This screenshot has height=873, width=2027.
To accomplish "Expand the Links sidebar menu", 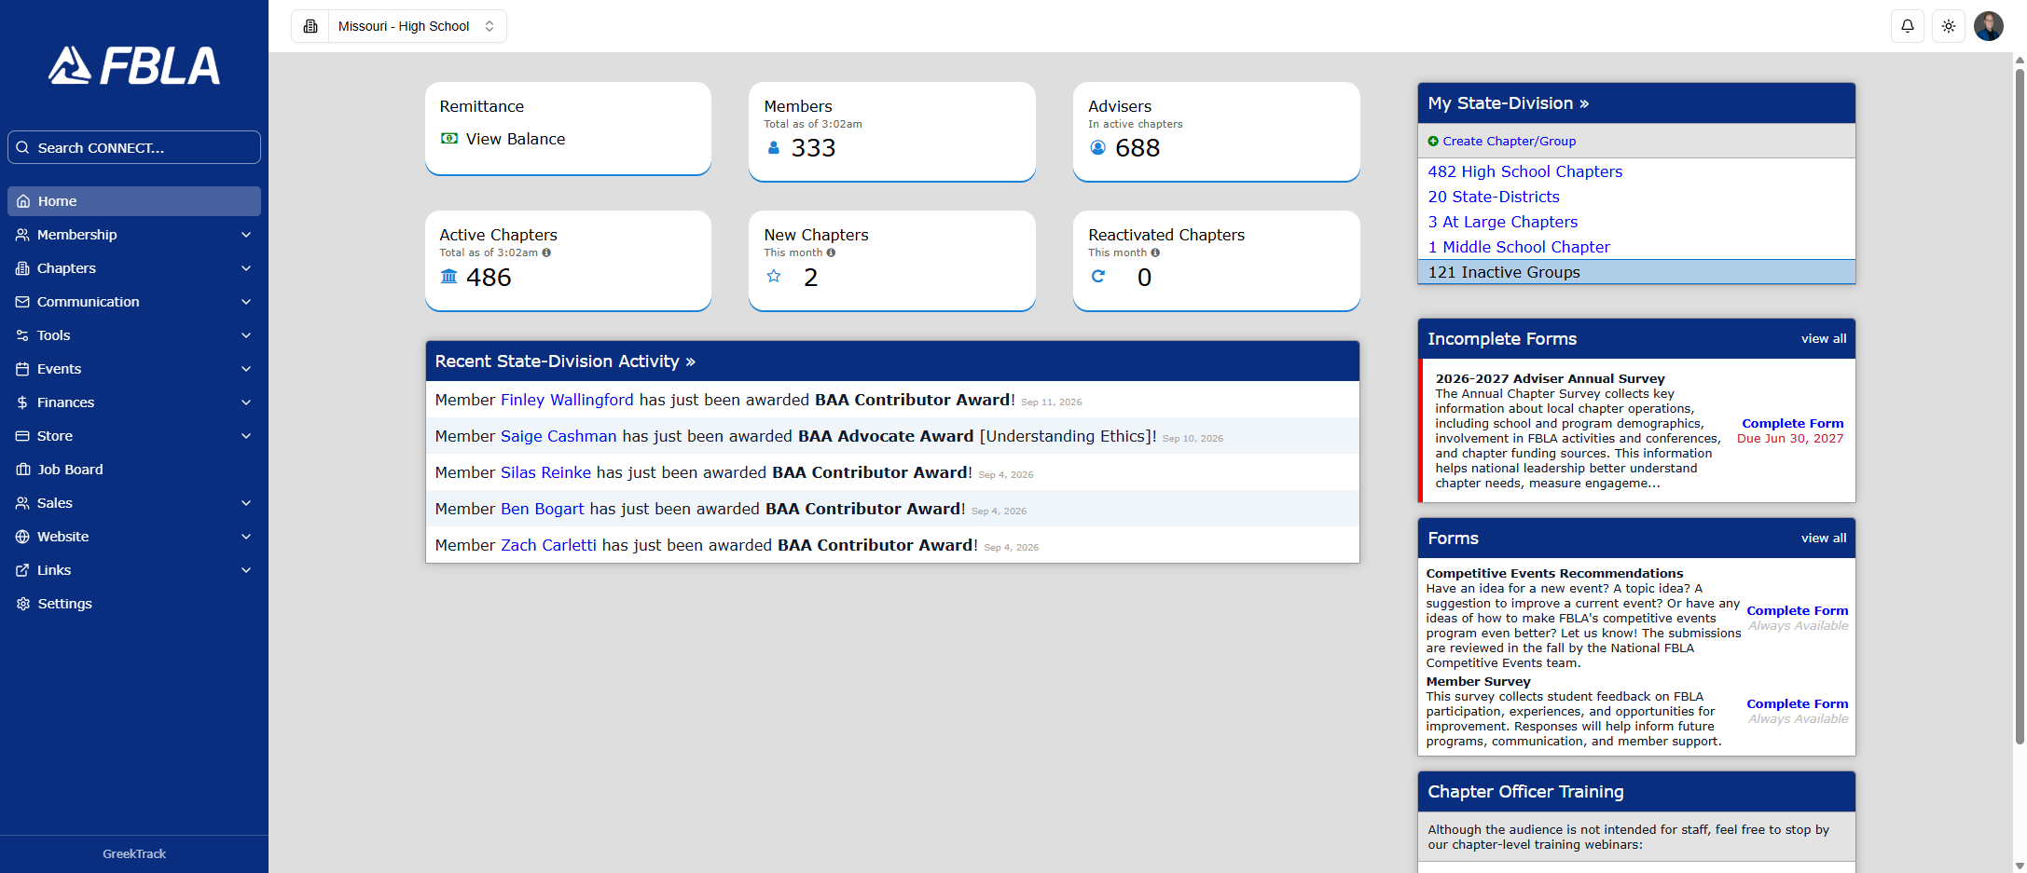I will point(134,570).
